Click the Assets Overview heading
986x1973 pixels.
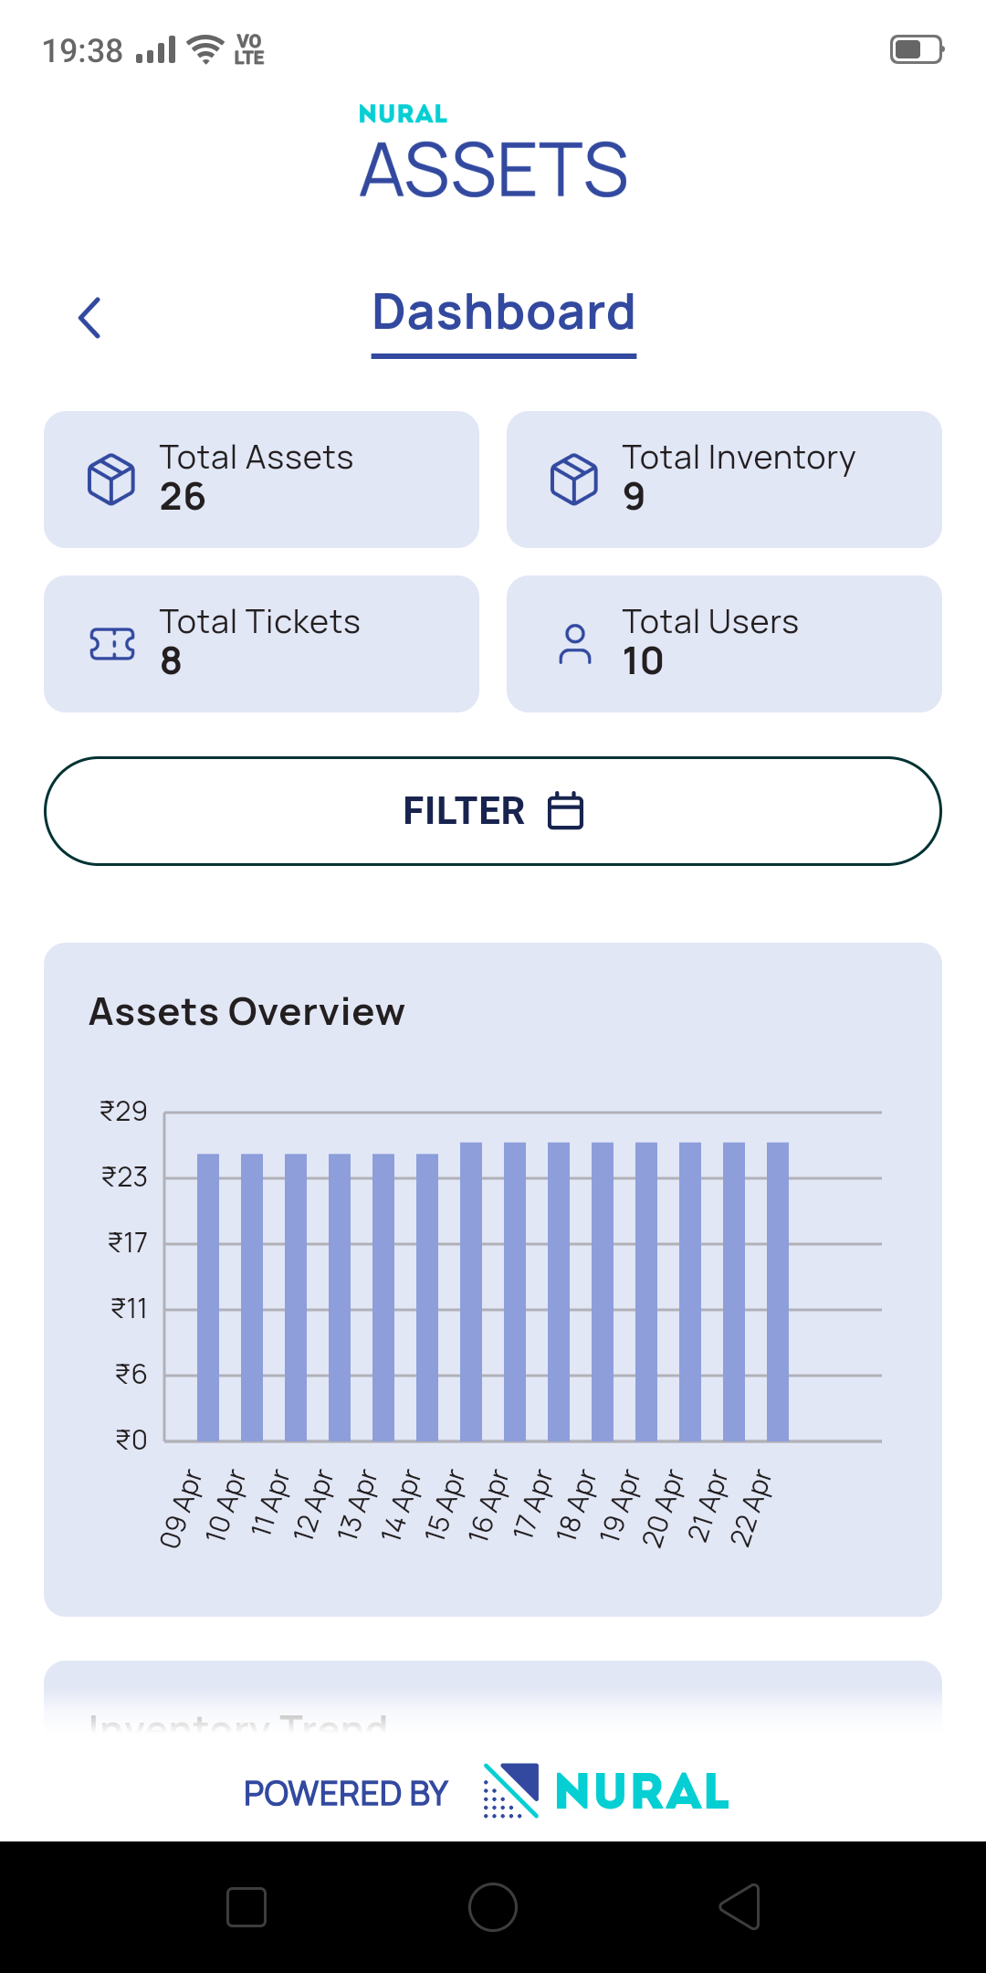point(246,1012)
